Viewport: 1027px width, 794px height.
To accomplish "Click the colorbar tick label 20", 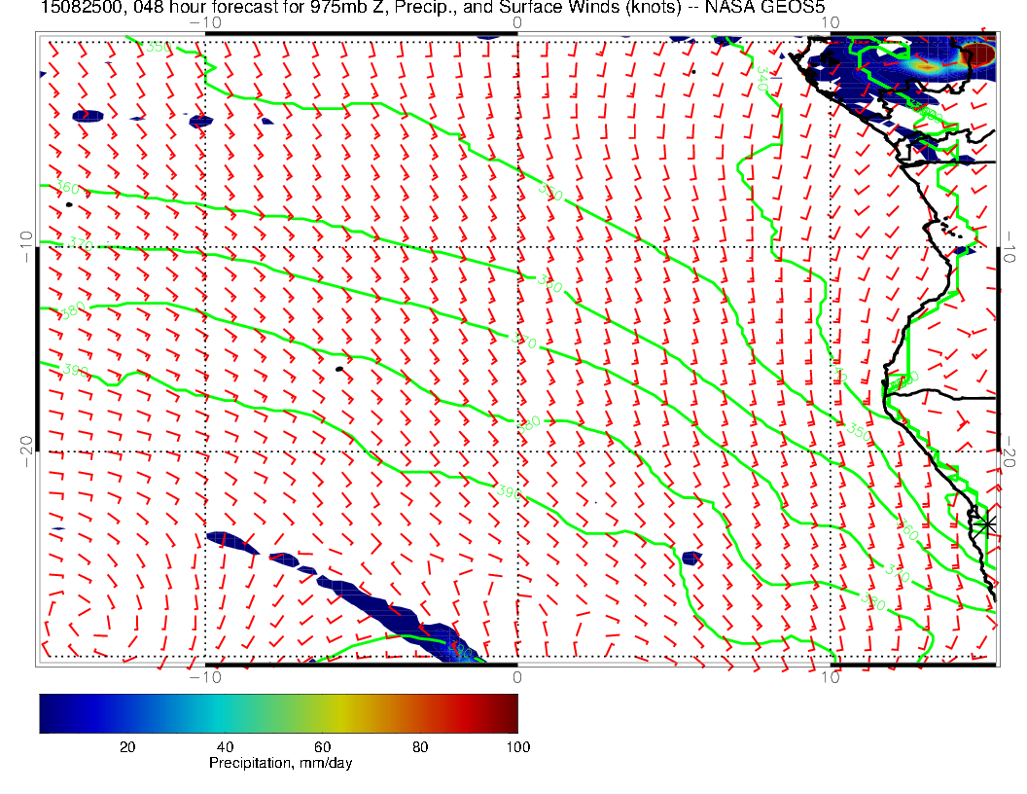I will [126, 746].
